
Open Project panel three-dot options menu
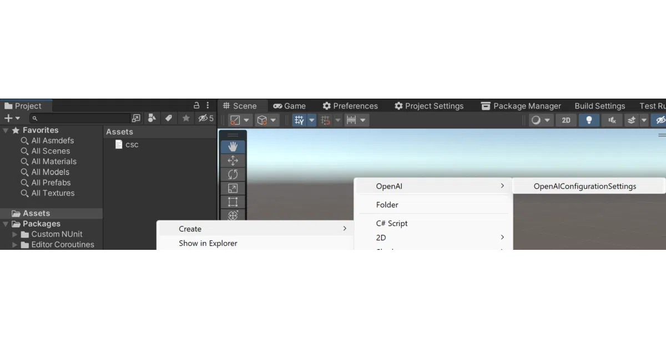[208, 105]
